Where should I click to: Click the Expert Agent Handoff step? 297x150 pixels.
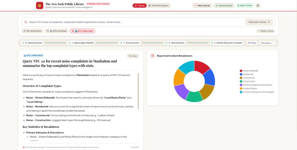point(81,43)
